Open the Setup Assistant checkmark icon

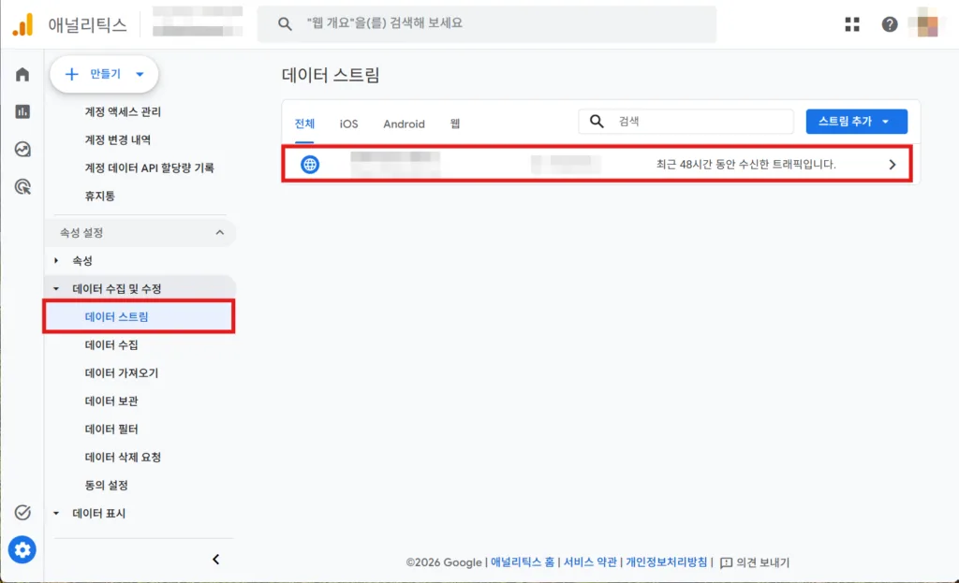point(22,512)
